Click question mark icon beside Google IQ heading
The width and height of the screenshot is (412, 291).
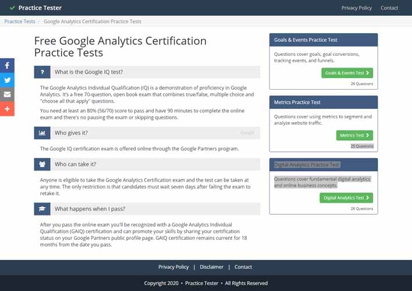coord(42,72)
